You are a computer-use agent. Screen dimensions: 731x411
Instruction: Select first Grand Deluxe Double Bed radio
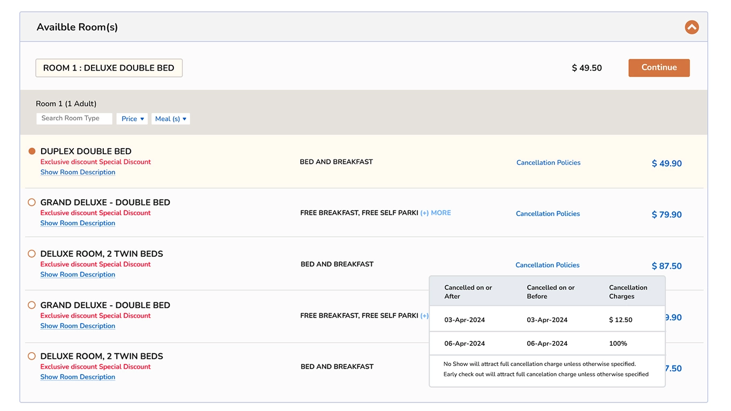click(32, 202)
